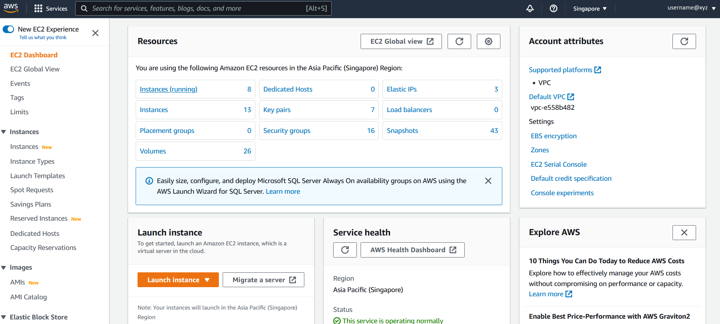Refresh the Service health panel
The height and width of the screenshot is (324, 720).
pyautogui.click(x=345, y=250)
